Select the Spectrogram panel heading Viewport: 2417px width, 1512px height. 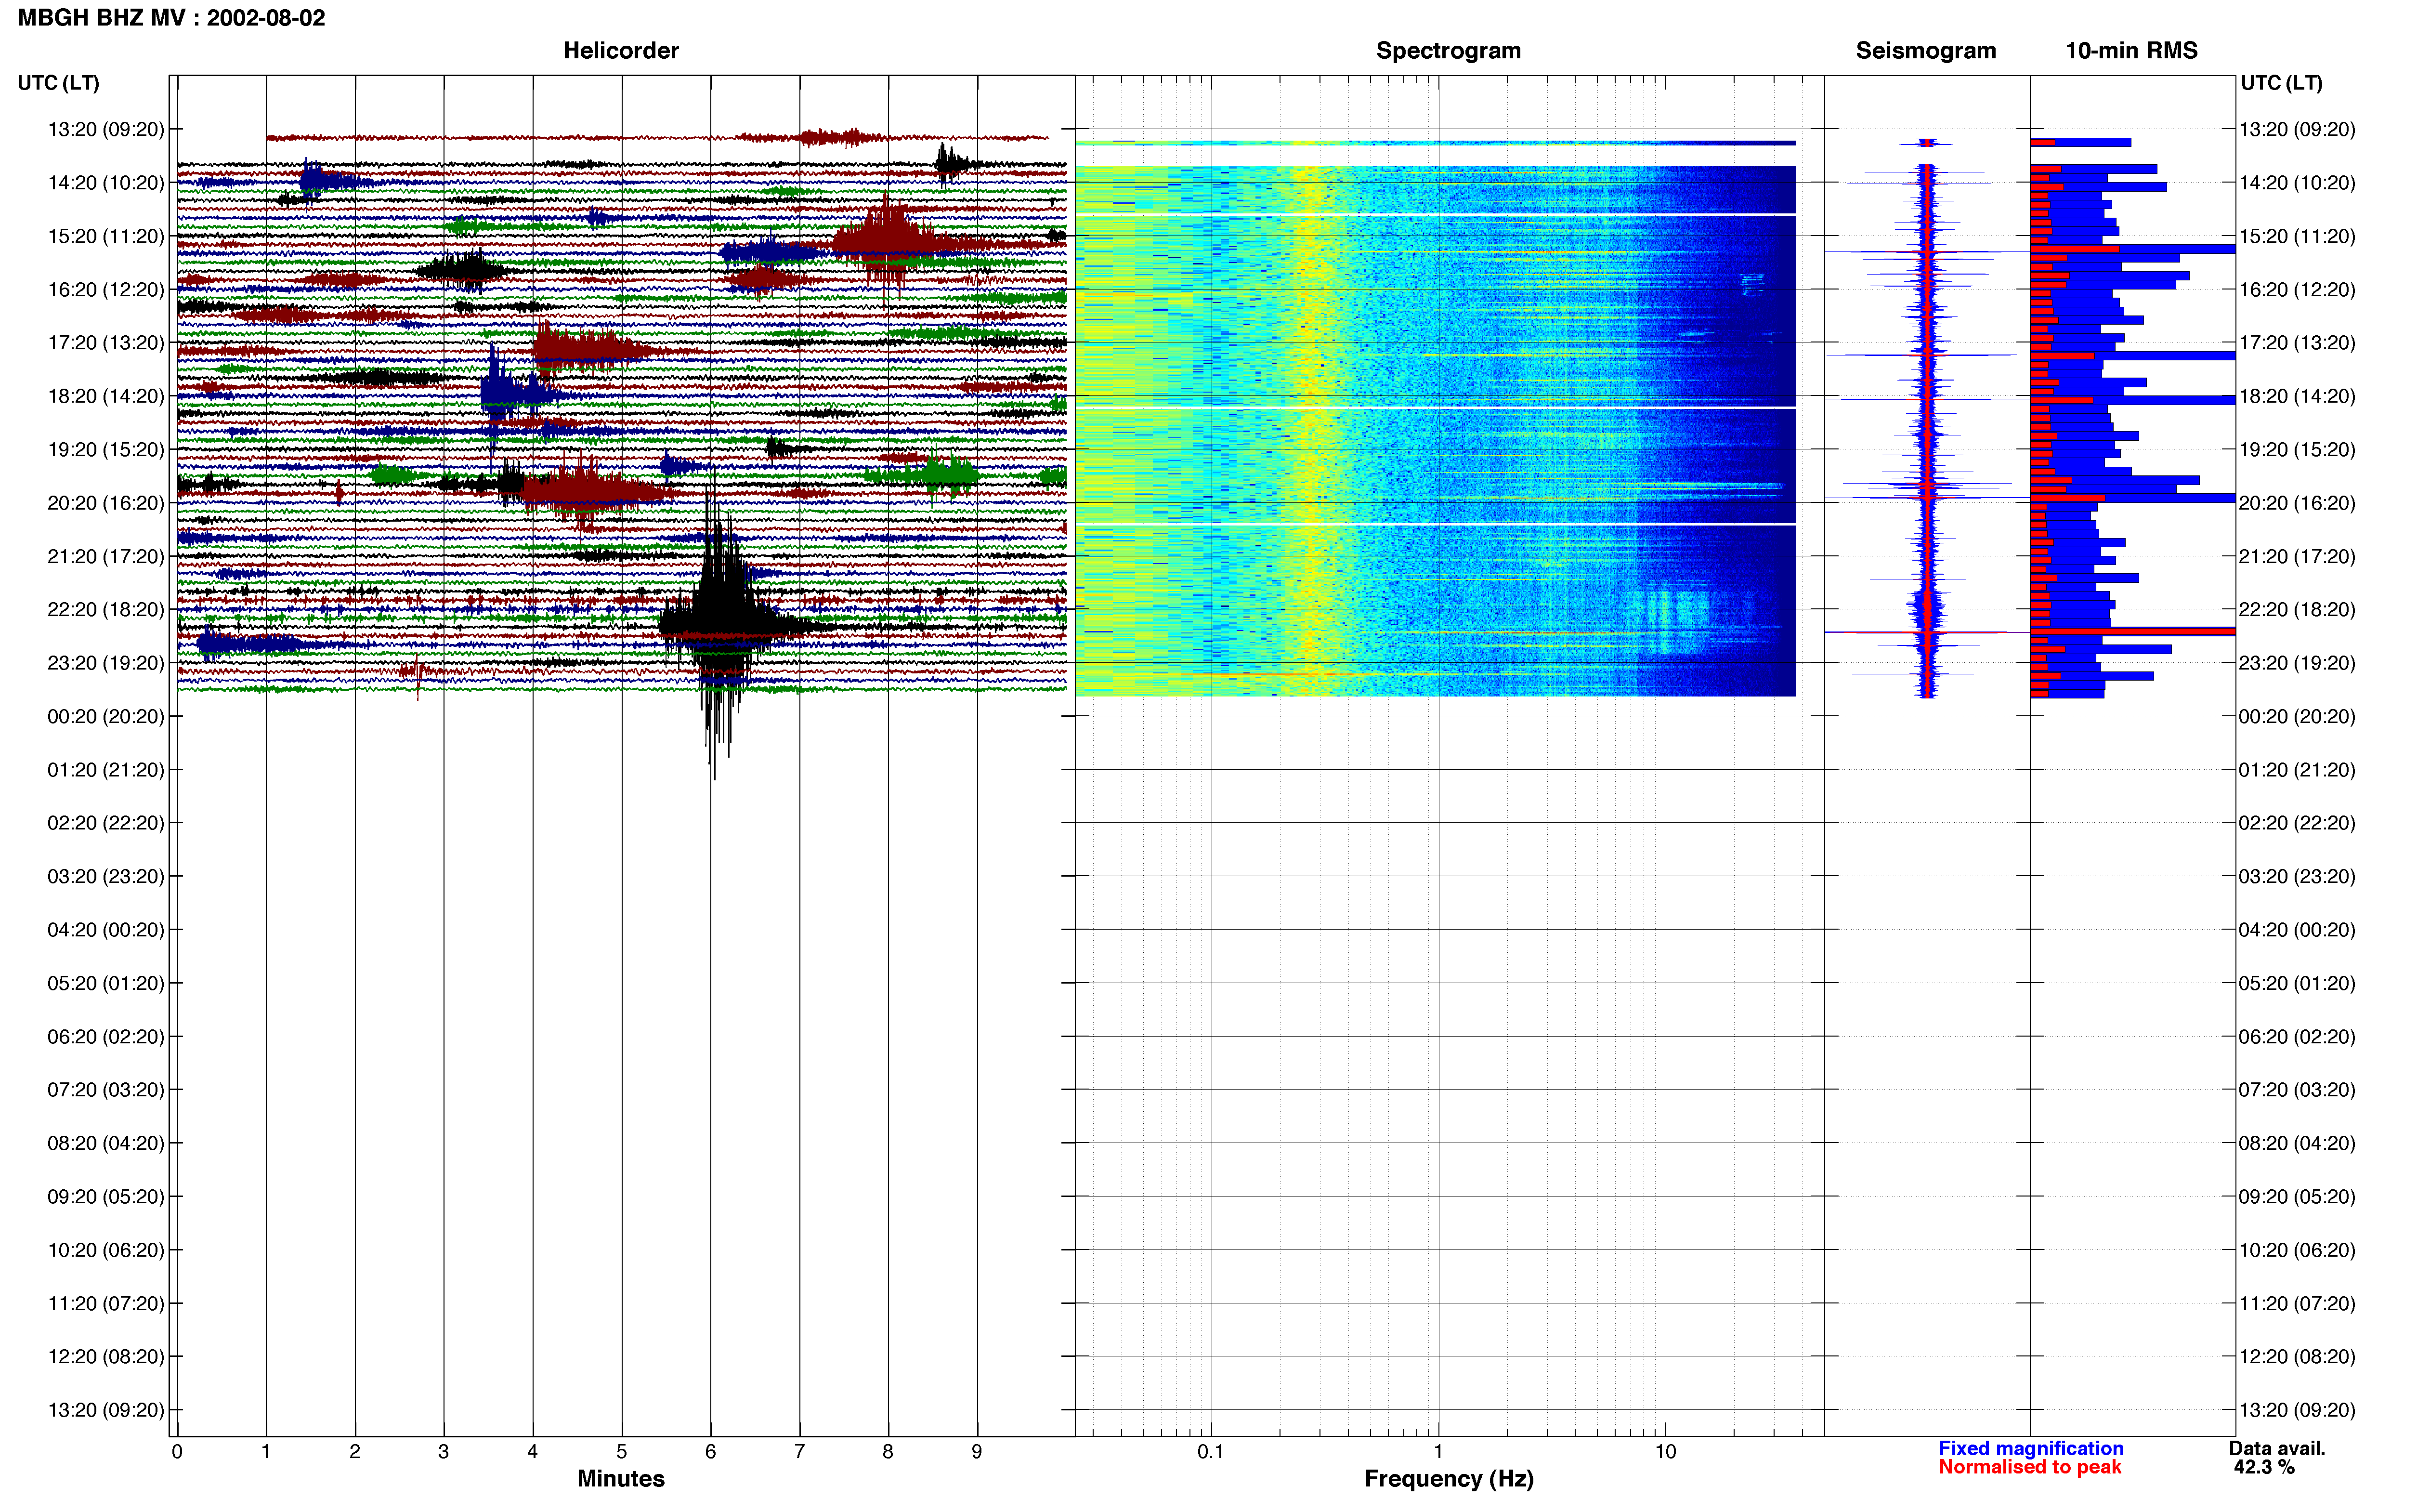[1449, 50]
